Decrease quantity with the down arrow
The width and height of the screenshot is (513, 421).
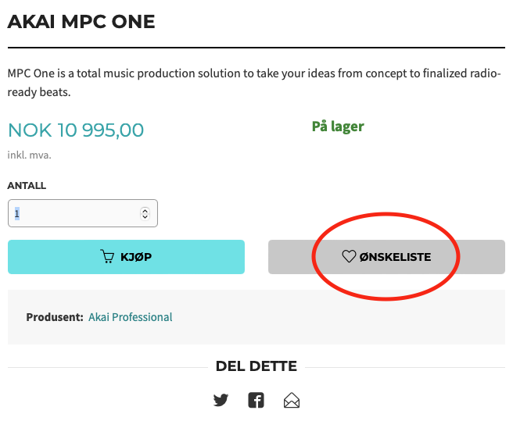click(x=145, y=216)
